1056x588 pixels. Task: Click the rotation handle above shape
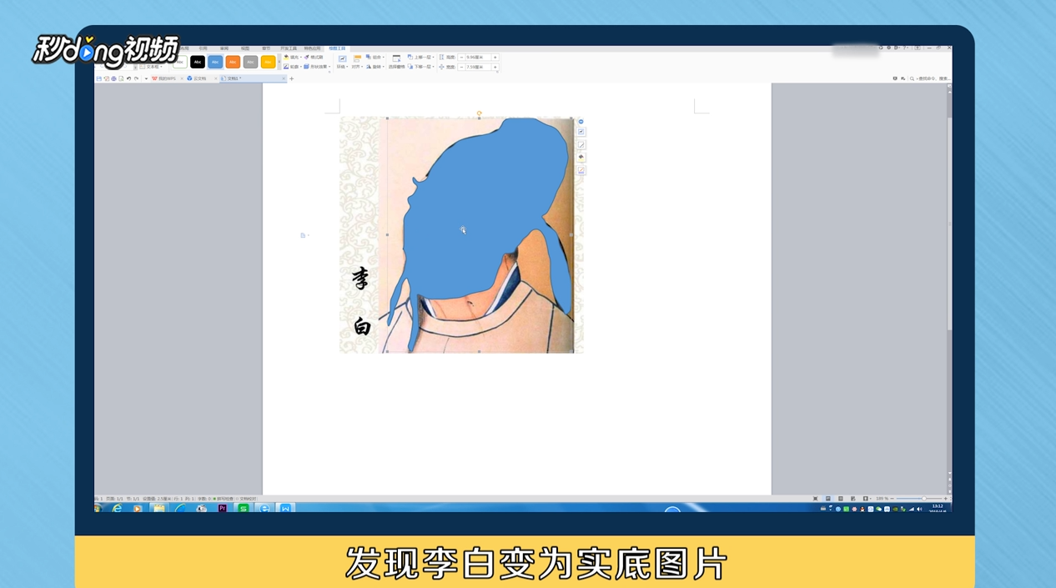(x=479, y=113)
